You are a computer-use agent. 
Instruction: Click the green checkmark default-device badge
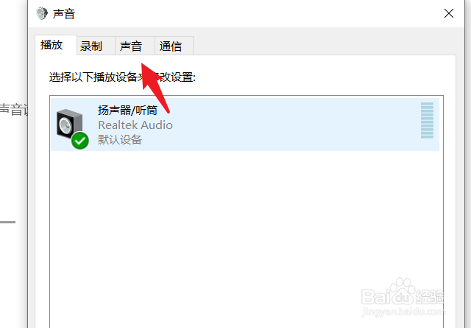tap(80, 141)
